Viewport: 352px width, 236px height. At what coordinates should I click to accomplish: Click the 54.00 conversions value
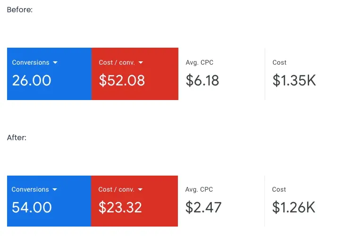click(x=32, y=207)
